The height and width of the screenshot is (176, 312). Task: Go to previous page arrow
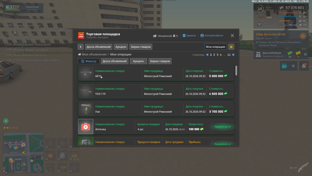coord(207,55)
